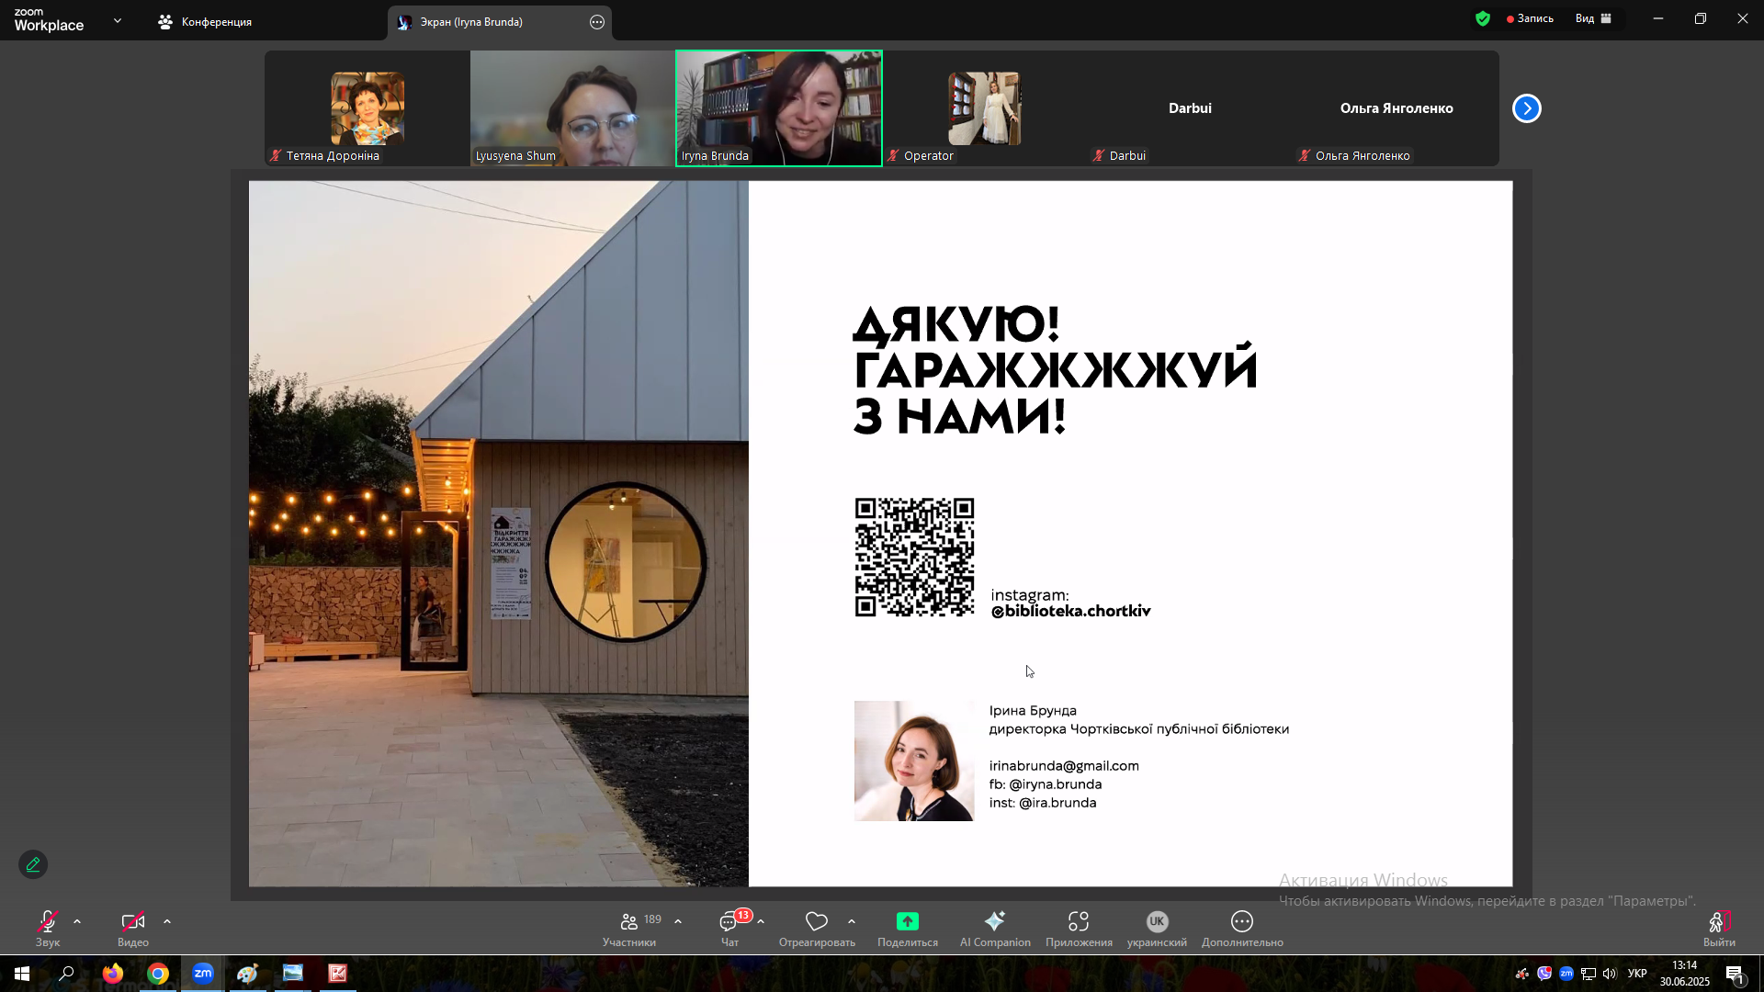Unmute the microphone (Звук)
This screenshot has width=1764, height=992.
[x=47, y=921]
